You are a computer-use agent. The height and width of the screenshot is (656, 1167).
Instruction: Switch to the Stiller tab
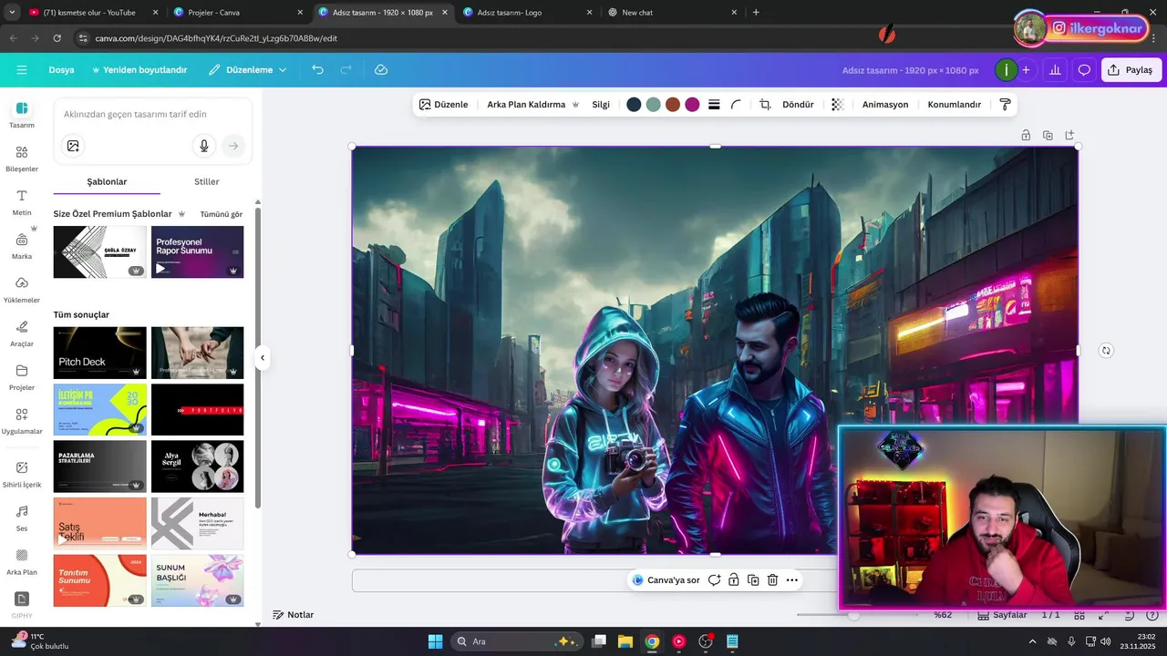click(x=207, y=181)
